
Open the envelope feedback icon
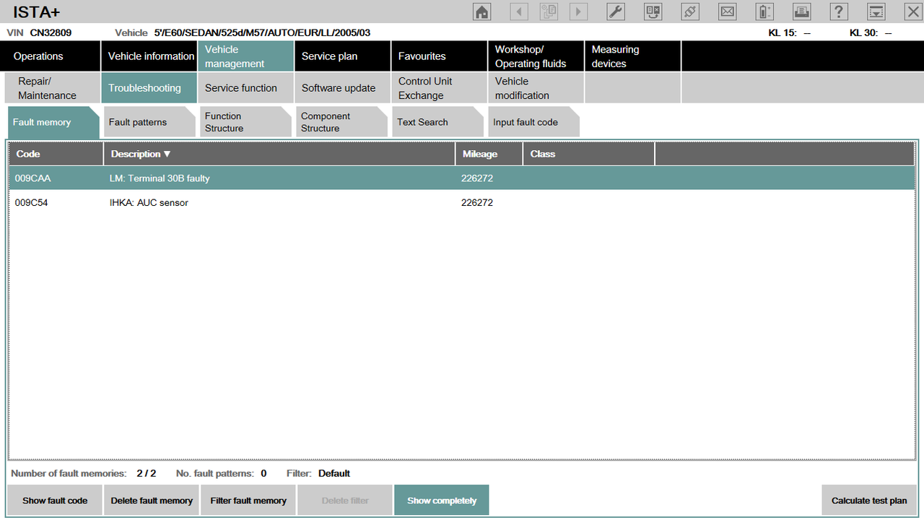(727, 12)
